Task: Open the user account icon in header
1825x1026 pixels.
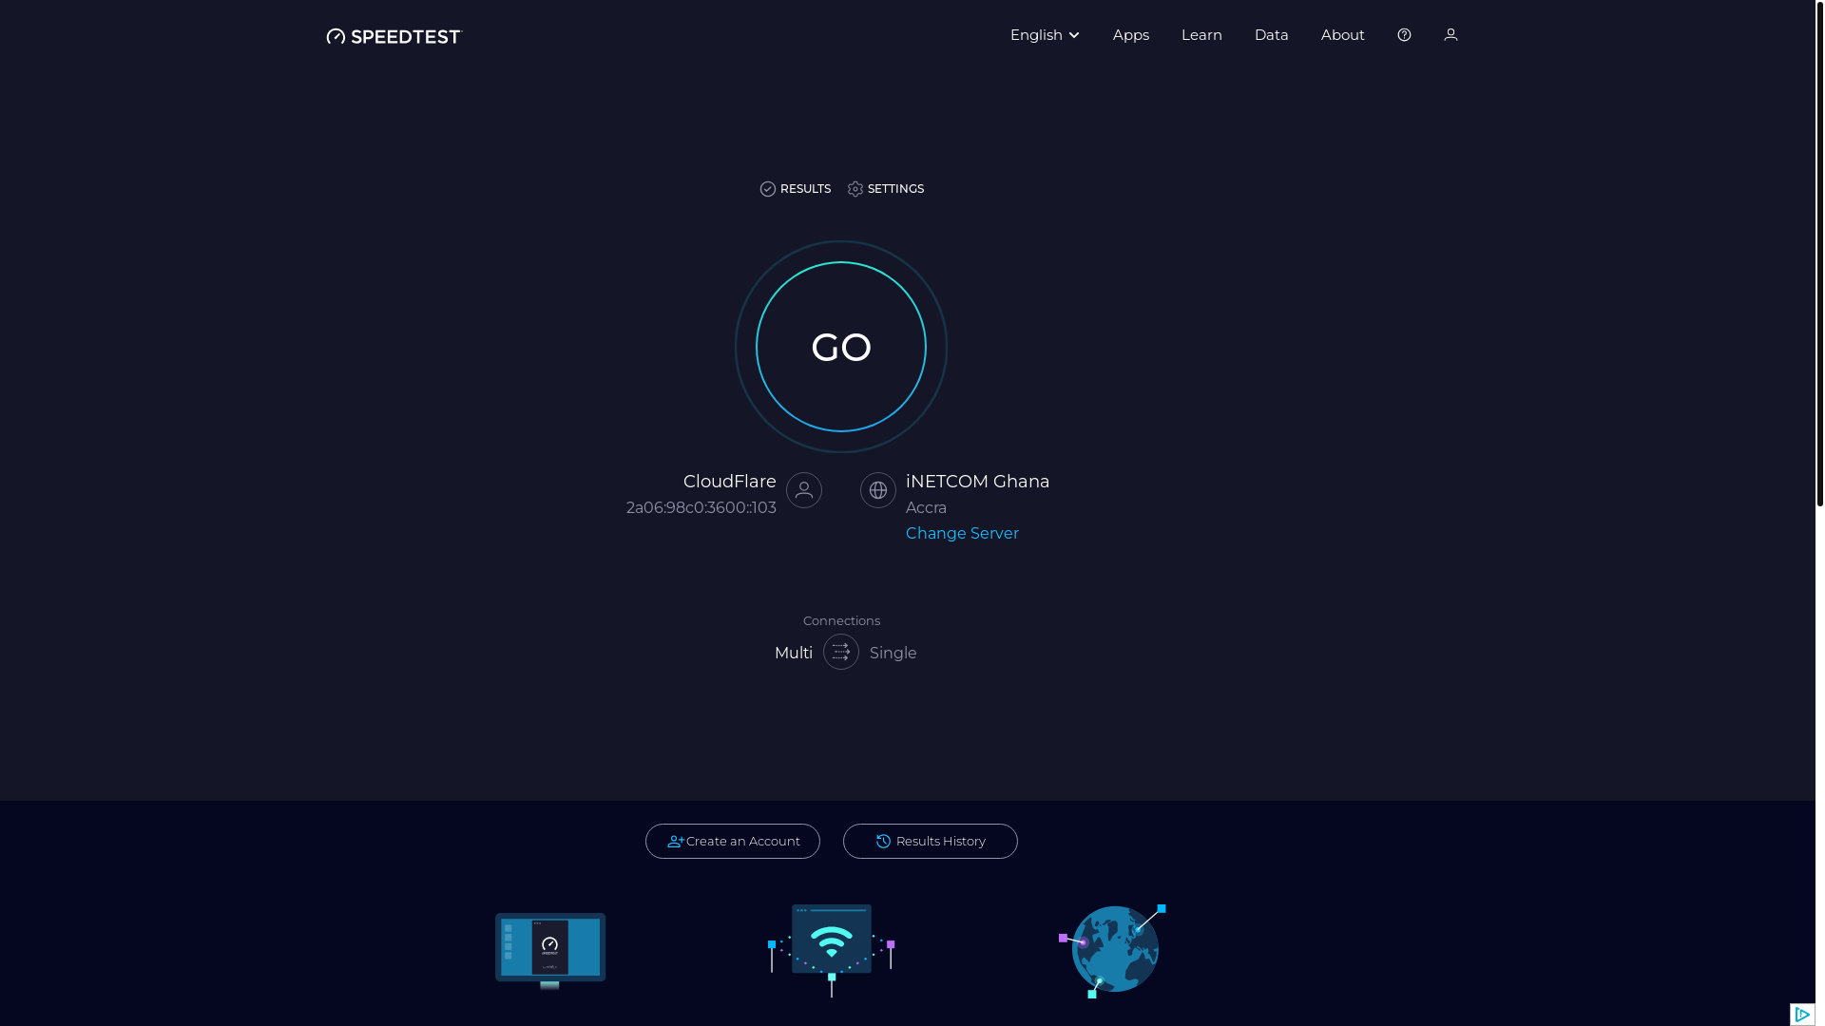Action: pos(1450,35)
